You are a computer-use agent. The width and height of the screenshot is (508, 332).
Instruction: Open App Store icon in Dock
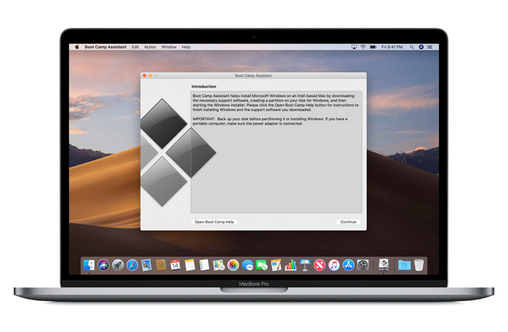(348, 265)
